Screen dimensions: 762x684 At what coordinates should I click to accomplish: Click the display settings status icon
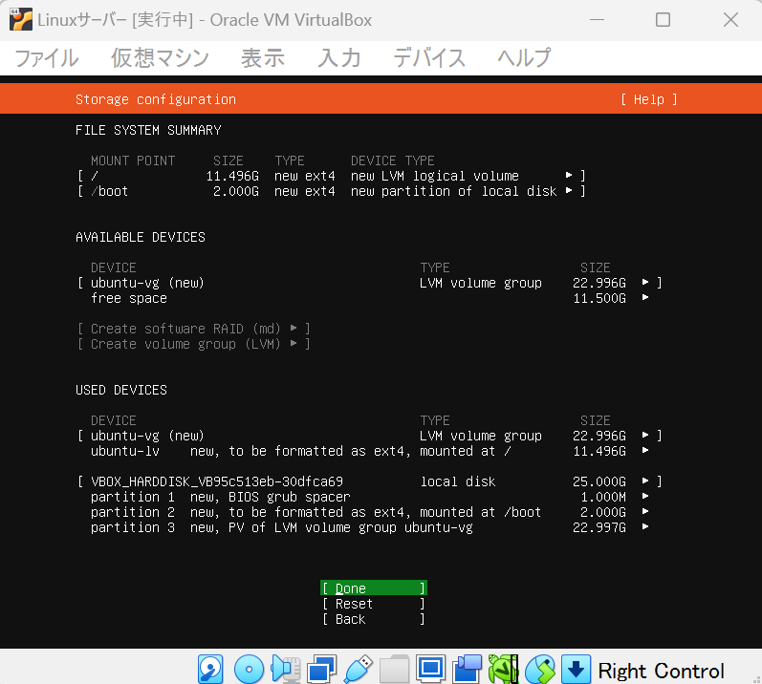(430, 670)
